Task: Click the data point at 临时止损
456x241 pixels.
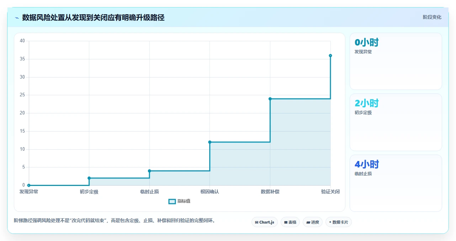Action: pyautogui.click(x=149, y=171)
